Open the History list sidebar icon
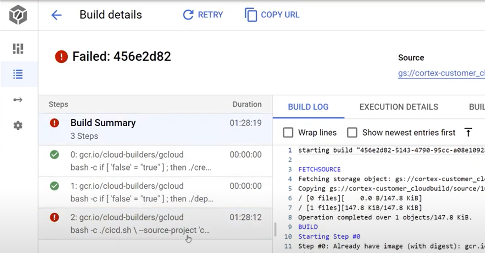This screenshot has height=253, width=485. click(18, 74)
